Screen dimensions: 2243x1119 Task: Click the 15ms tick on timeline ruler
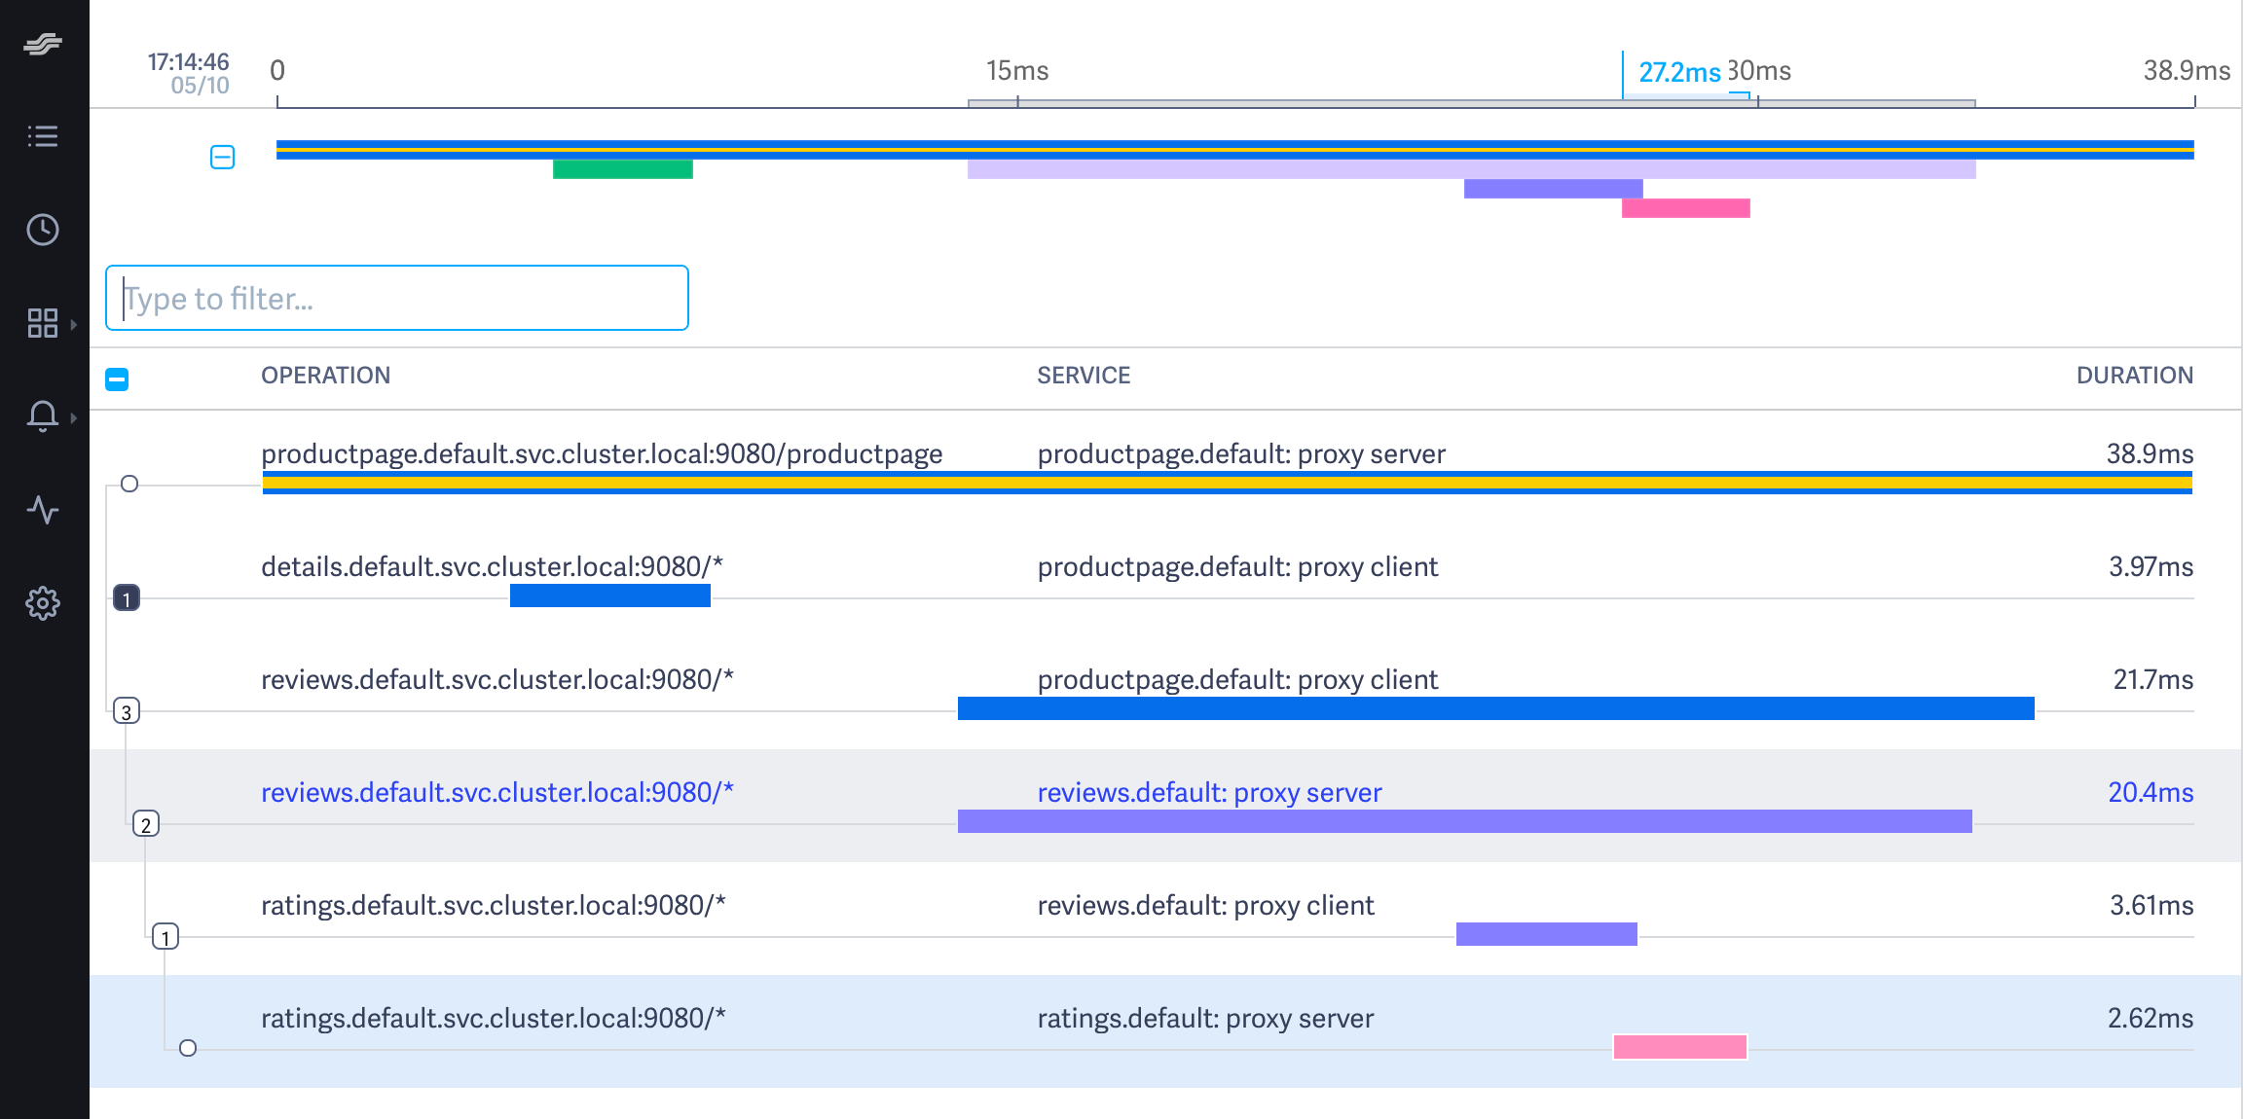(1017, 71)
